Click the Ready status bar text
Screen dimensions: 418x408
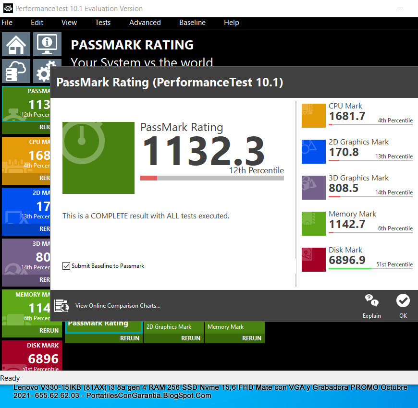click(x=10, y=378)
